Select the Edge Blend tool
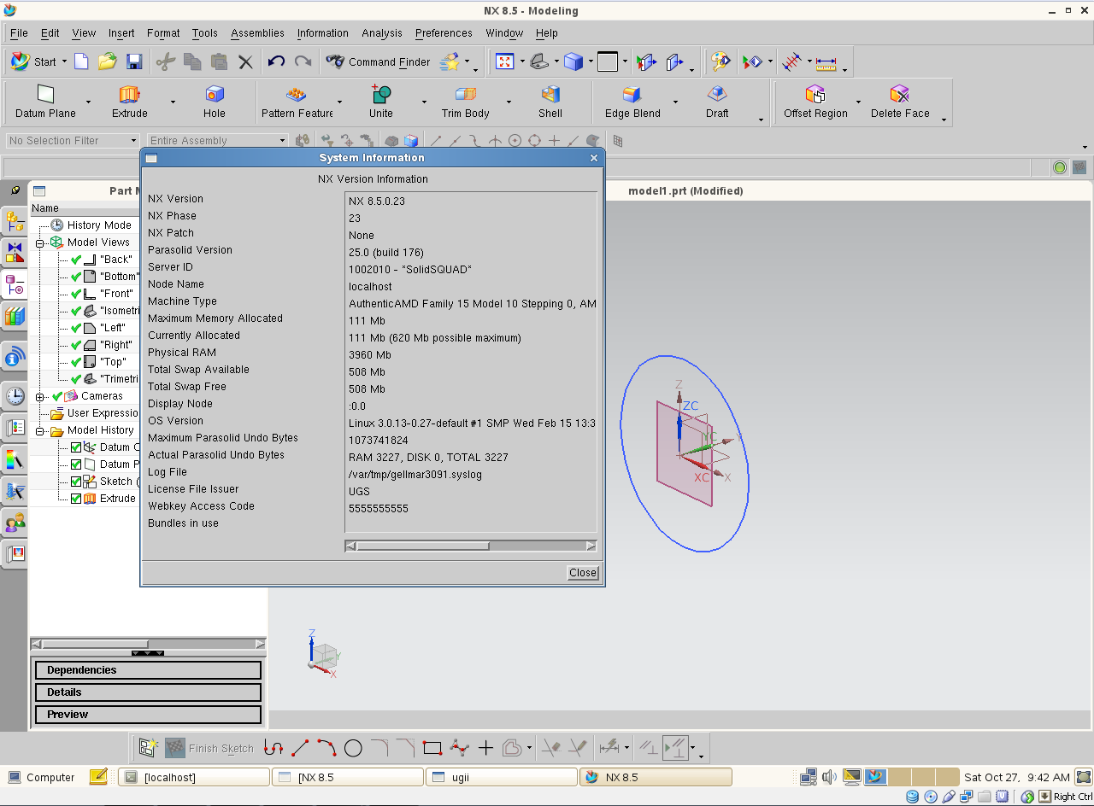1094x806 pixels. point(632,95)
